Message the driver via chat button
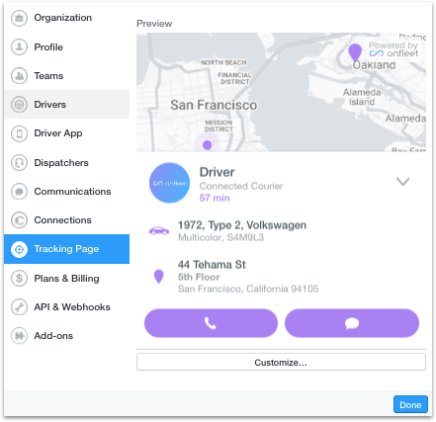The width and height of the screenshot is (436, 422). click(x=352, y=323)
